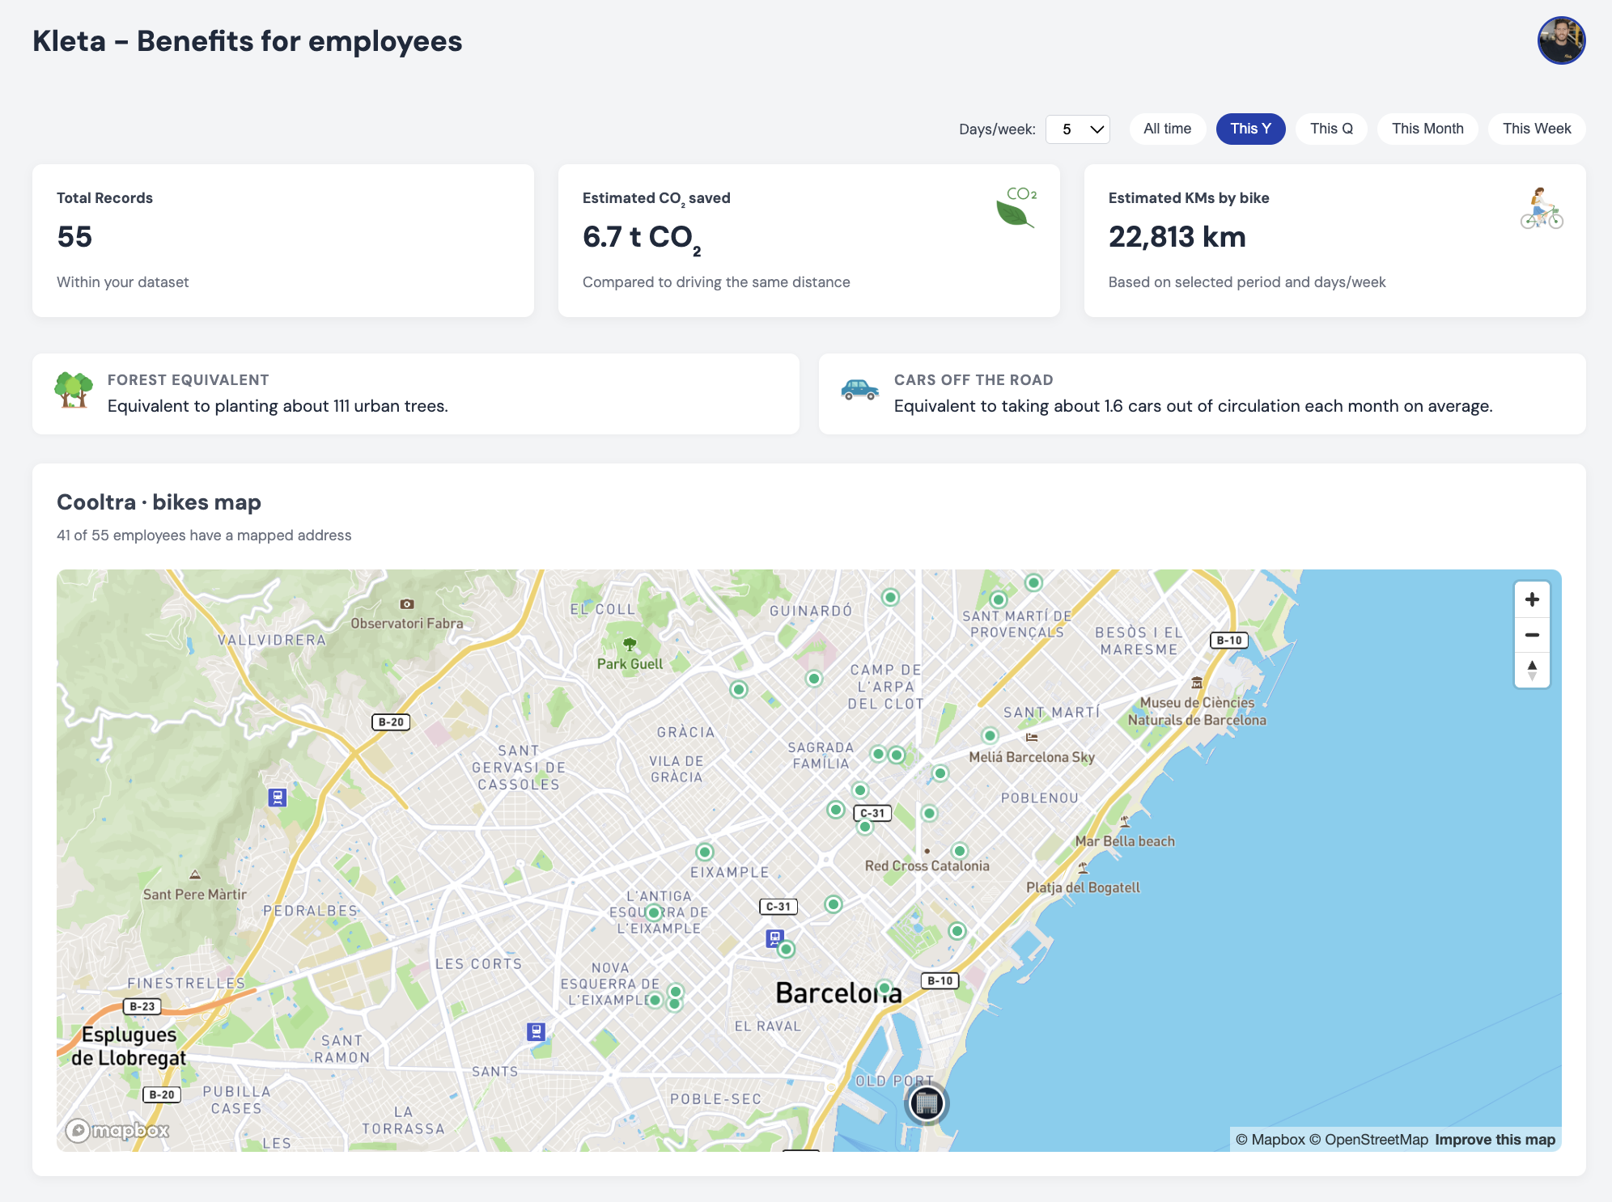Image resolution: width=1612 pixels, height=1202 pixels.
Task: Click the CO2 leaf icon
Action: (1016, 207)
